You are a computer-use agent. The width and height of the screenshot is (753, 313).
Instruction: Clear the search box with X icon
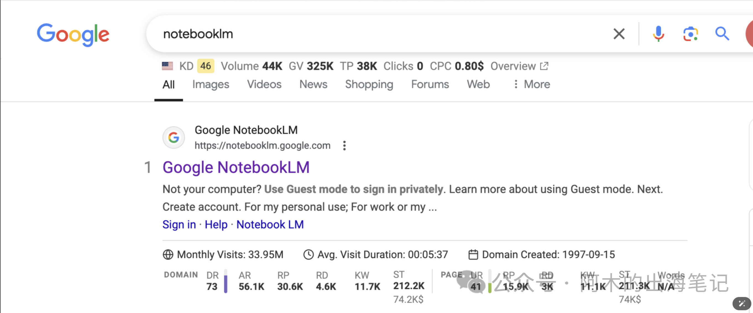coord(619,34)
